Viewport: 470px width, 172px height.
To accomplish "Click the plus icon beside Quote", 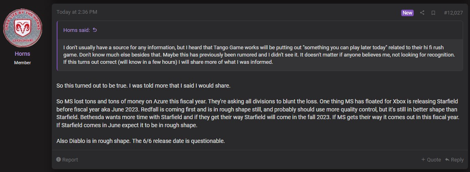I will 423,160.
